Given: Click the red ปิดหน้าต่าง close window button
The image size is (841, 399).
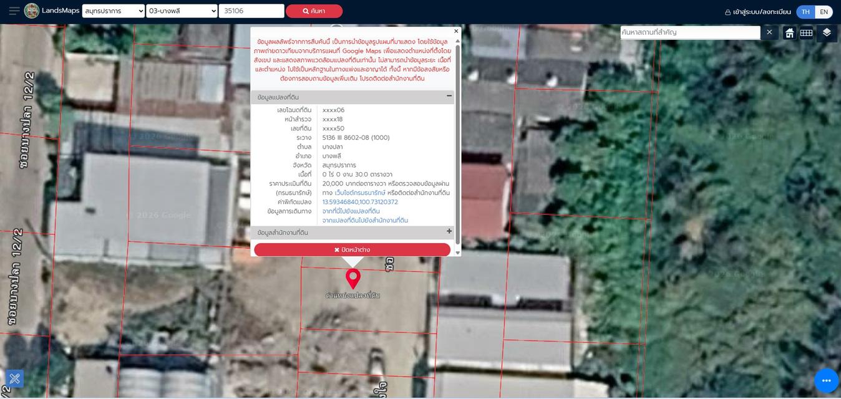Looking at the screenshot, I should pos(352,249).
